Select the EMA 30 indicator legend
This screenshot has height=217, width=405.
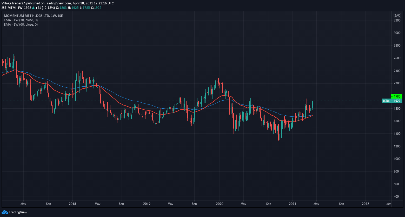21,20
